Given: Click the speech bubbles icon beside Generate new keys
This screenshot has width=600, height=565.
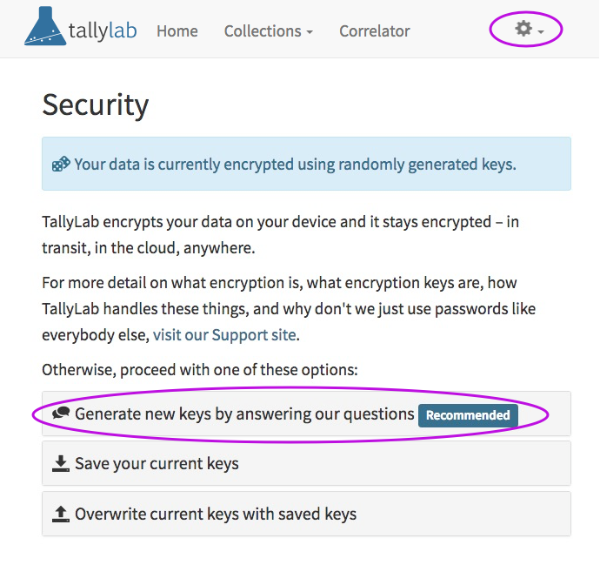Looking at the screenshot, I should pyautogui.click(x=61, y=413).
